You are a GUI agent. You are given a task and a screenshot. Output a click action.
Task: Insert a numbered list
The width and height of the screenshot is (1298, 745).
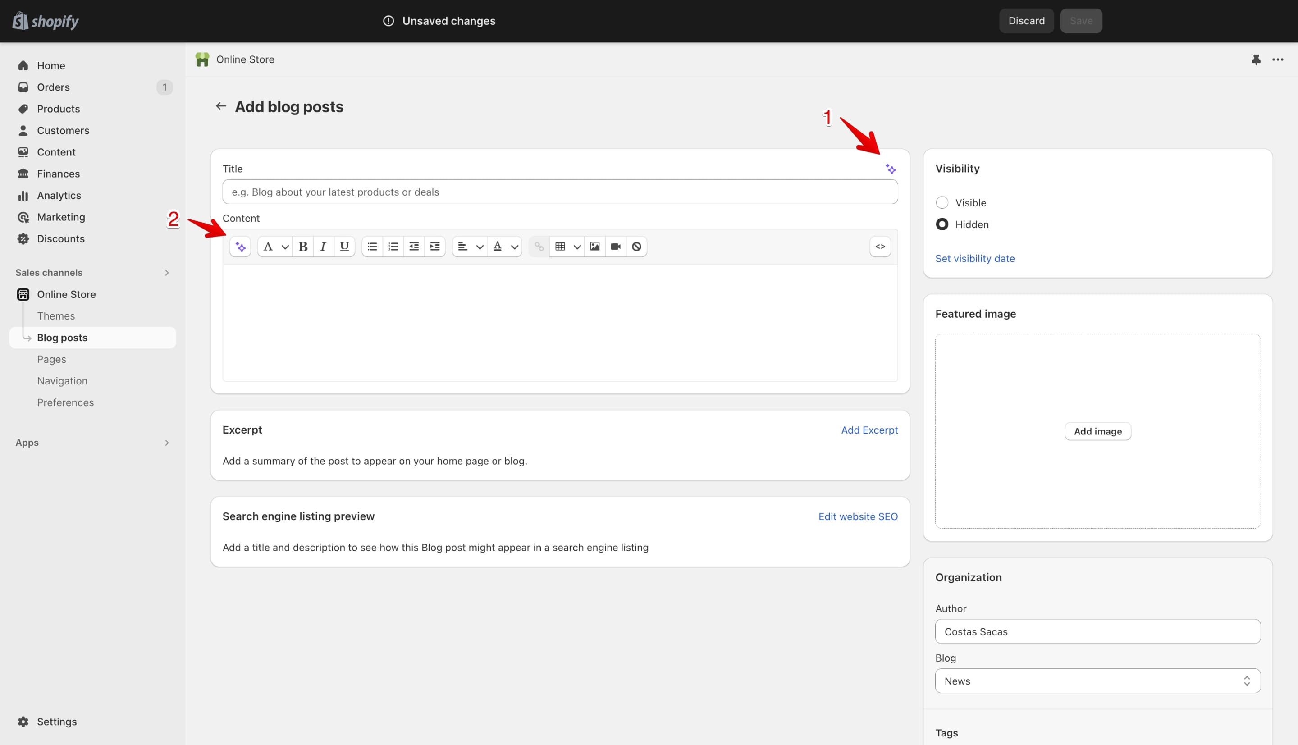[393, 247]
